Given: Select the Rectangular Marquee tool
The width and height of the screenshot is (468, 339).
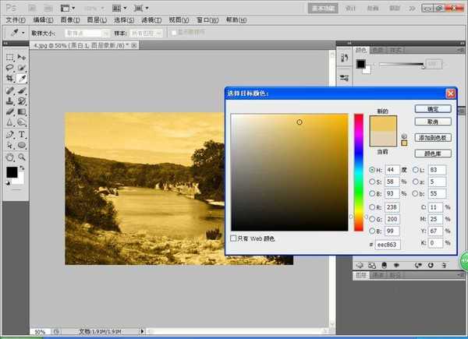Looking at the screenshot, I should click(10, 58).
